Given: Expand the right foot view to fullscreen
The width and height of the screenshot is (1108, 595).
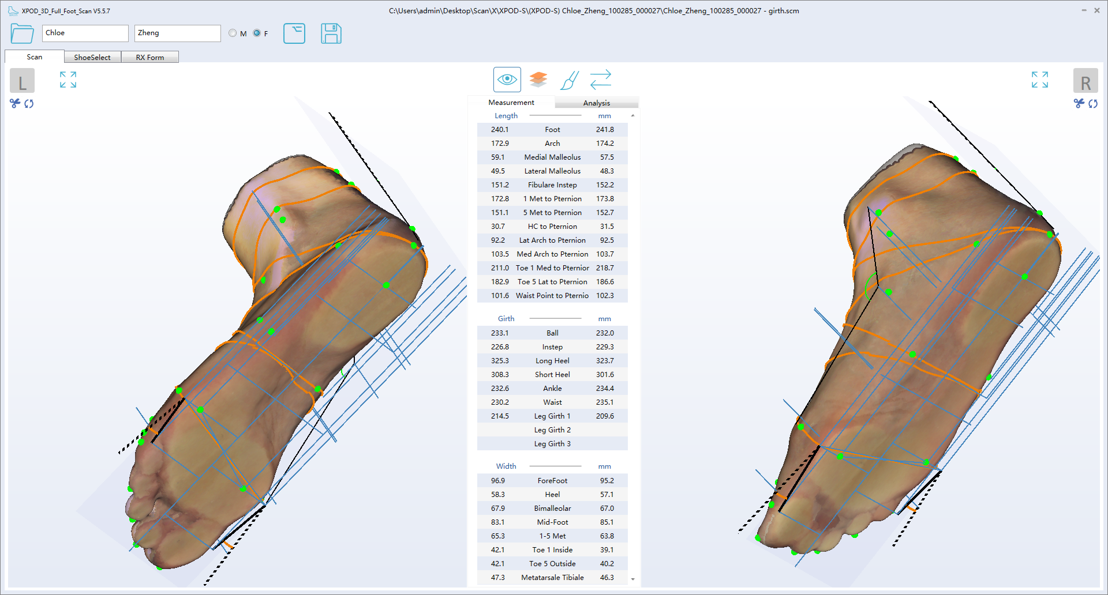Looking at the screenshot, I should (1039, 80).
